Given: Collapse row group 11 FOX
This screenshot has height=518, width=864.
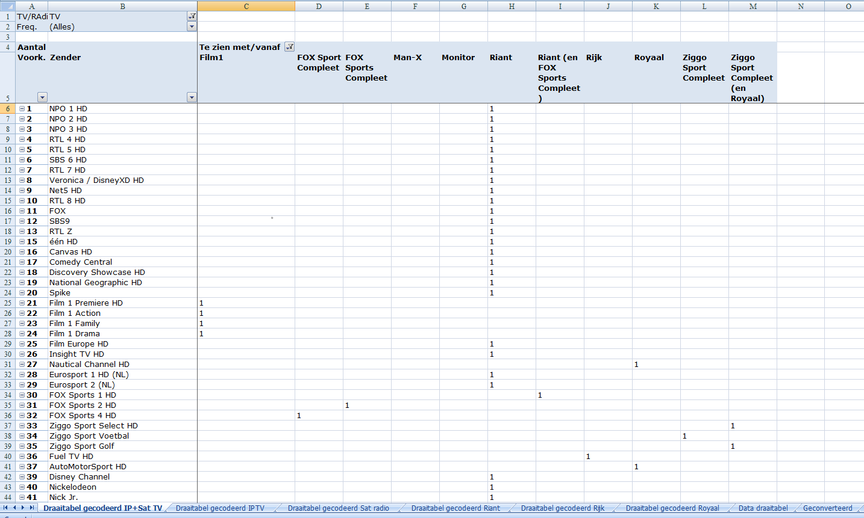Looking at the screenshot, I should [22, 211].
